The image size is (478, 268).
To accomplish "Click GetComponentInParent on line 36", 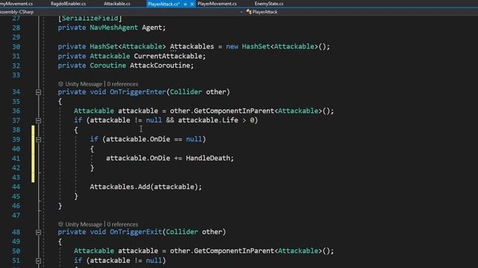I will [234, 111].
